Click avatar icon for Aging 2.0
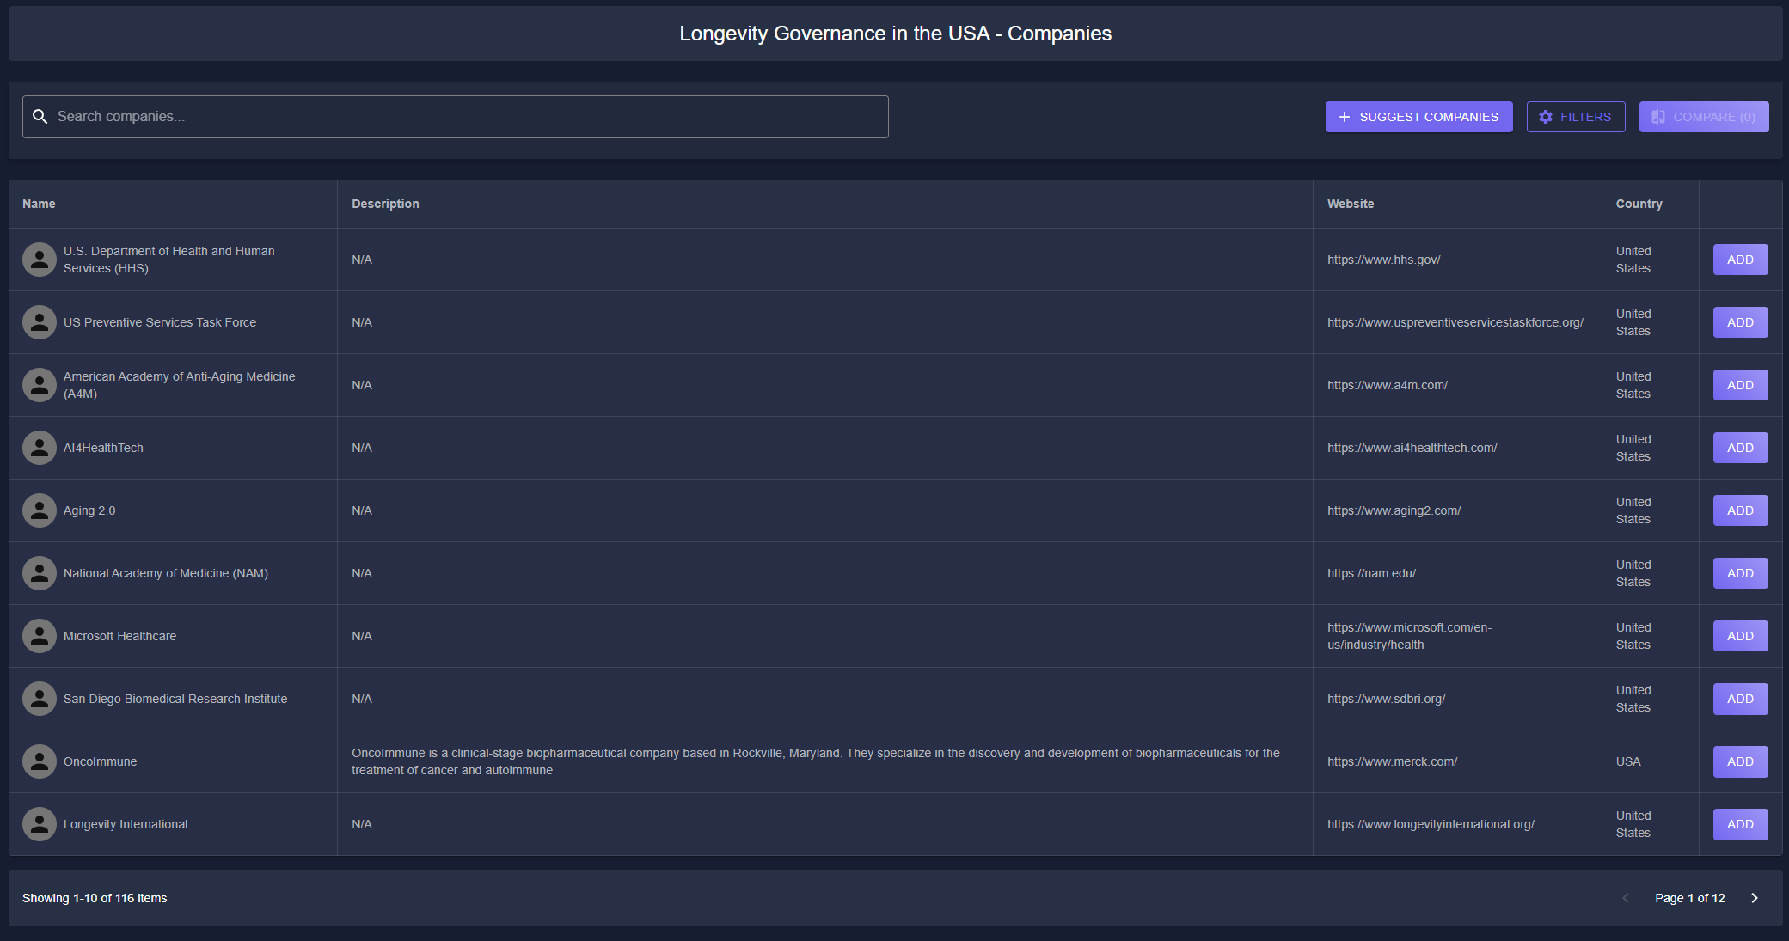The width and height of the screenshot is (1789, 941). pos(40,510)
